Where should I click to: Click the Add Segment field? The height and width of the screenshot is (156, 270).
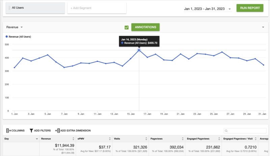(97, 8)
